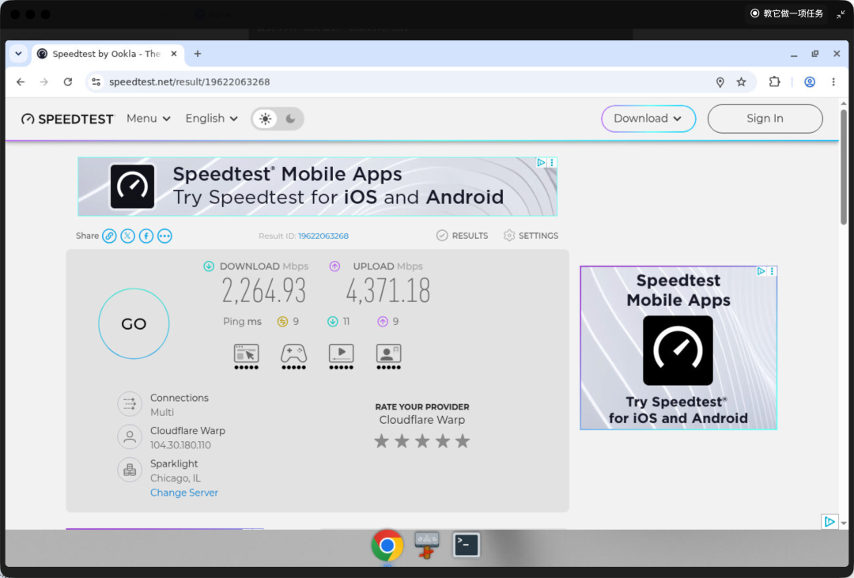The image size is (854, 578).
Task: Click the Speedtest Mobile Apps banner ad
Action: point(317,187)
